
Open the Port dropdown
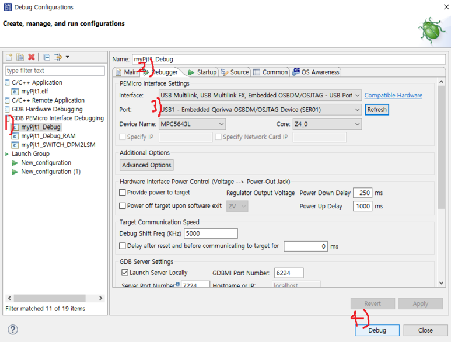[x=260, y=110]
